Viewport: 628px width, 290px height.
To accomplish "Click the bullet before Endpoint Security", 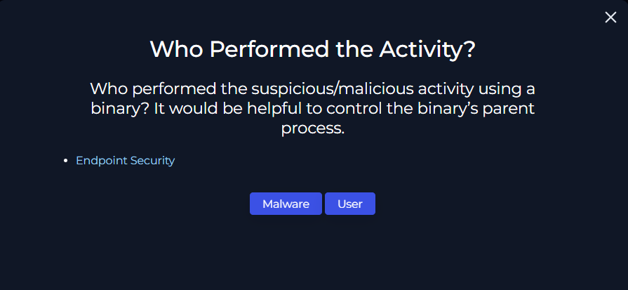I will coord(66,161).
